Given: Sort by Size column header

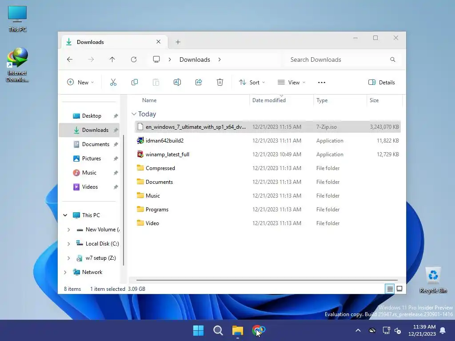Looking at the screenshot, I should tap(384, 100).
